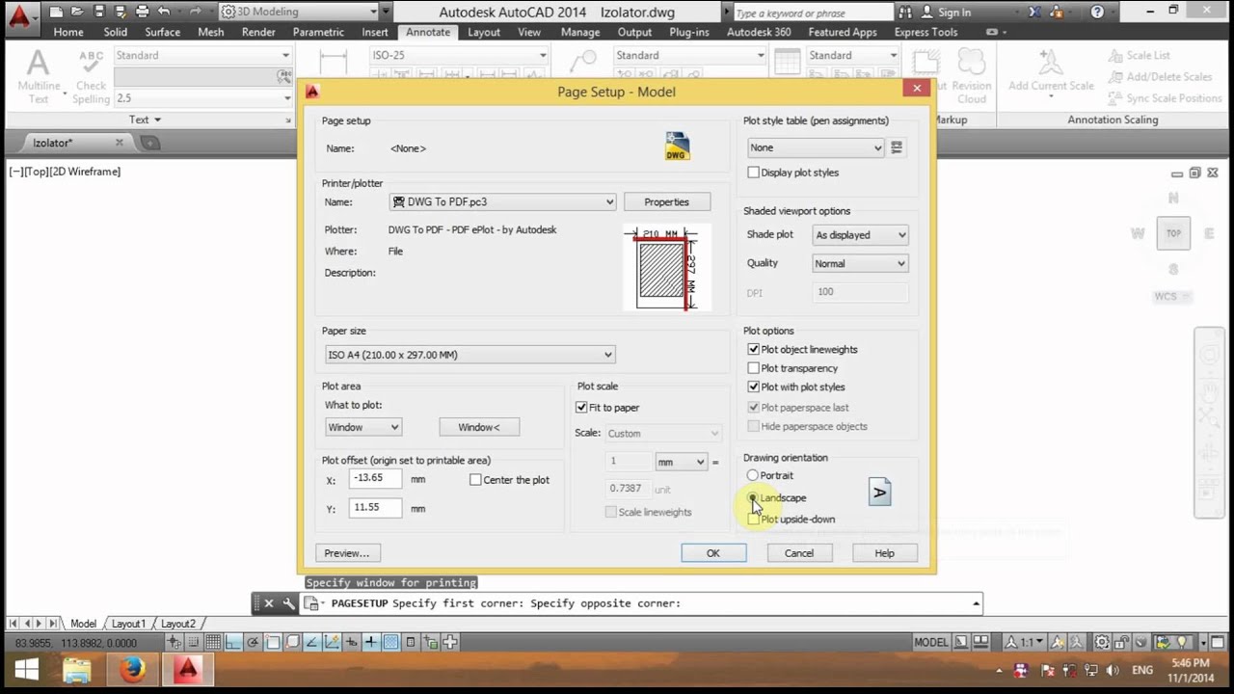Open the Paper size dropdown

point(469,355)
